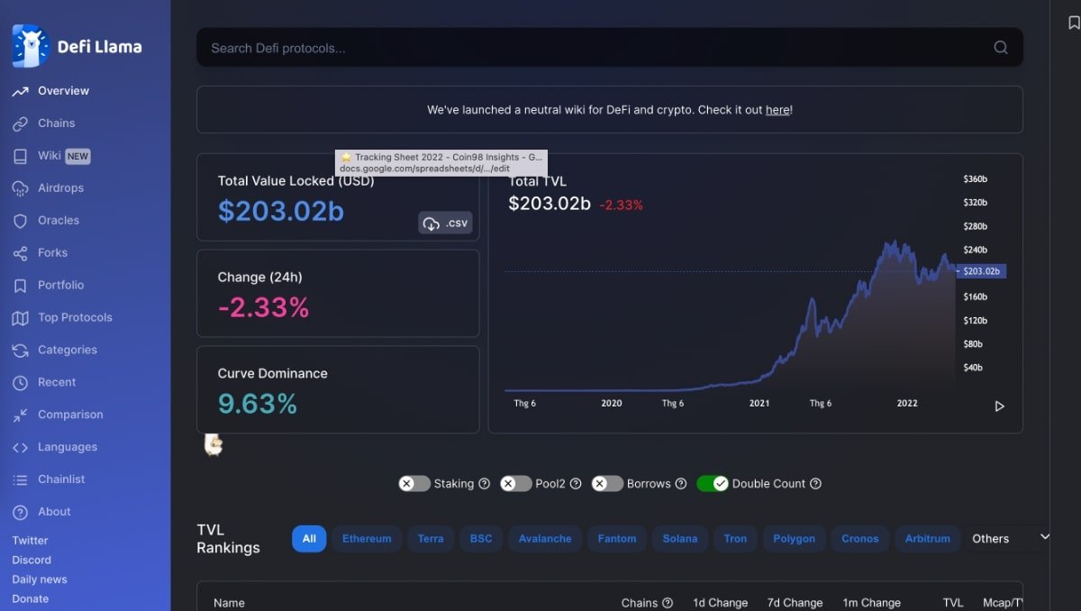The width and height of the screenshot is (1081, 611).
Task: Click the Comparison arrows icon
Action: point(21,415)
